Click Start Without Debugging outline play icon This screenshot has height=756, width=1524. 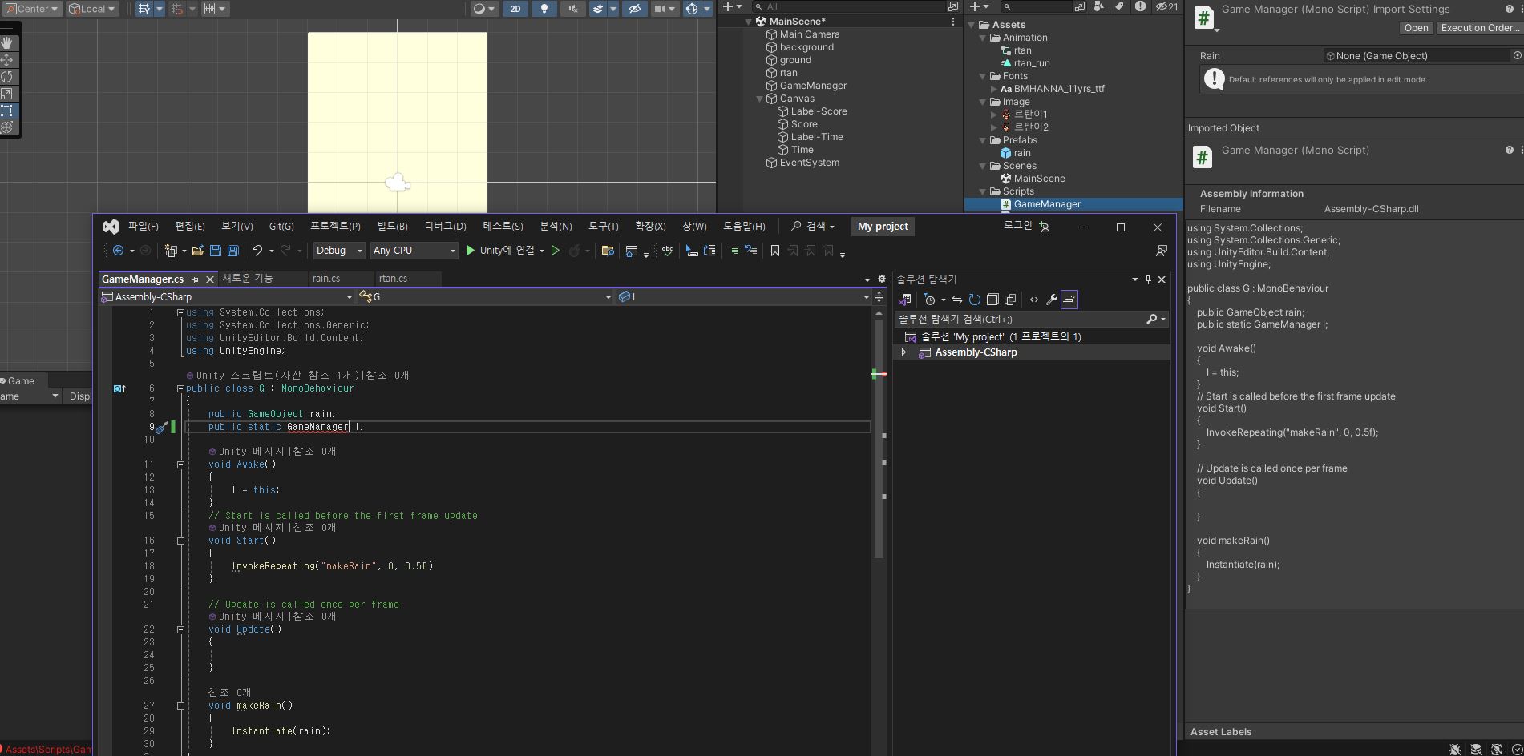[555, 251]
